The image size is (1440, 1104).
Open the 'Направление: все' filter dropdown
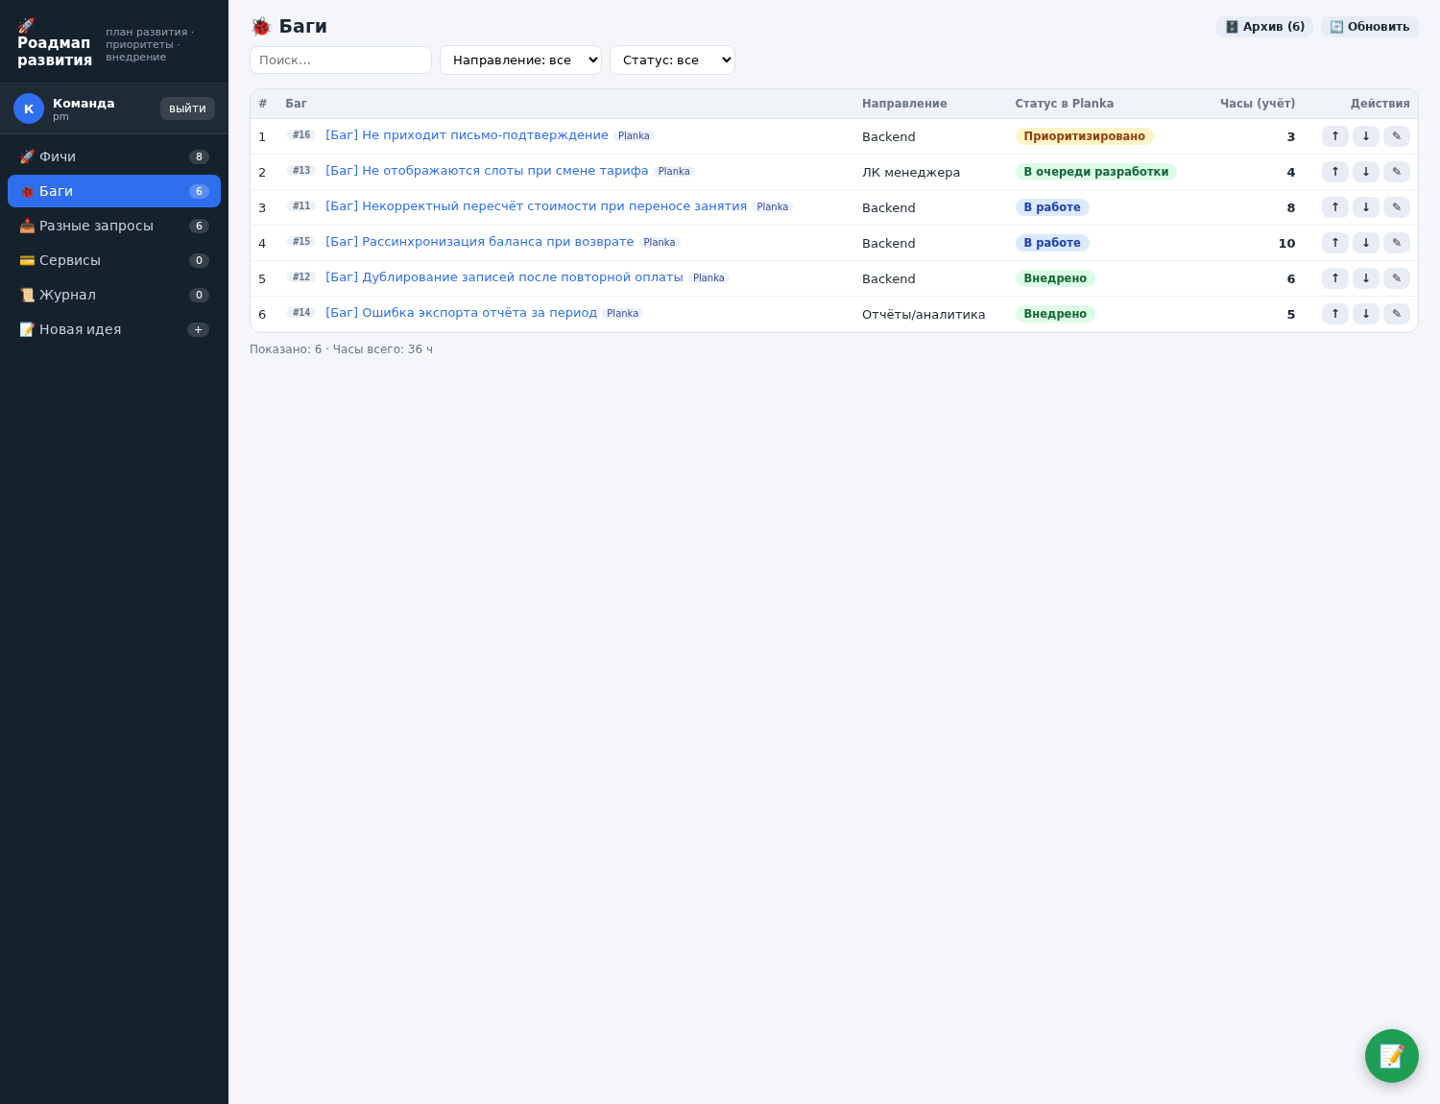[x=520, y=60]
